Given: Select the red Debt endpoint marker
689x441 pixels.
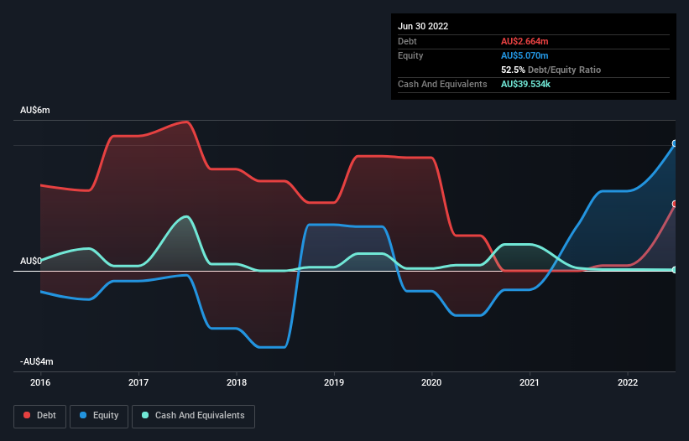Looking at the screenshot, I should point(675,204).
